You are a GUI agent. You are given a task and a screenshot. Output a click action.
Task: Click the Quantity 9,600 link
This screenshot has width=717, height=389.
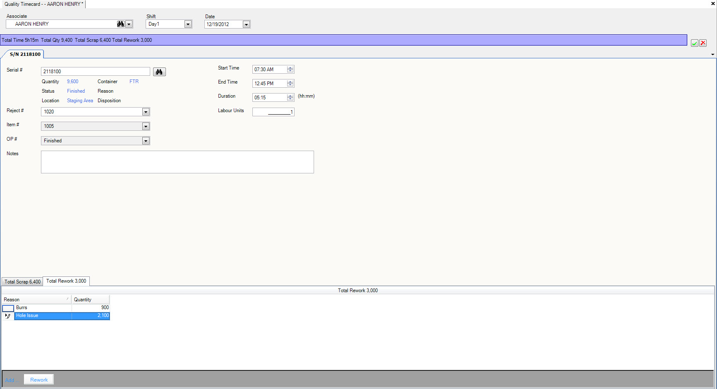72,82
